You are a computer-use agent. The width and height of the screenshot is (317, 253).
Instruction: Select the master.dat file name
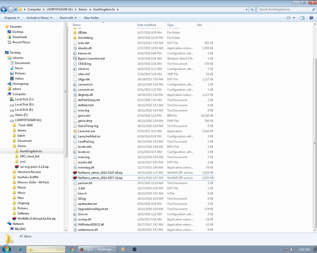(85, 163)
